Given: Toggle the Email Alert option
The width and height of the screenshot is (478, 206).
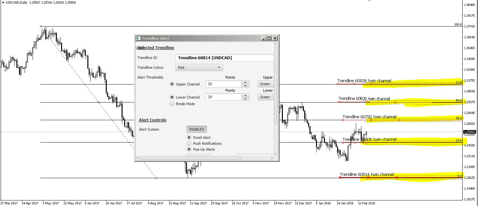Looking at the screenshot, I should coord(189,138).
